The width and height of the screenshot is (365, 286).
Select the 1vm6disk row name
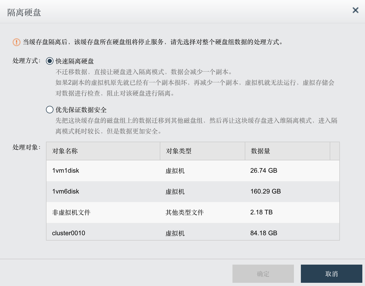pyautogui.click(x=66, y=191)
